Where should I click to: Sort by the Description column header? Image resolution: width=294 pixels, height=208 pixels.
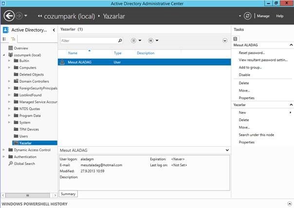(x=146, y=53)
